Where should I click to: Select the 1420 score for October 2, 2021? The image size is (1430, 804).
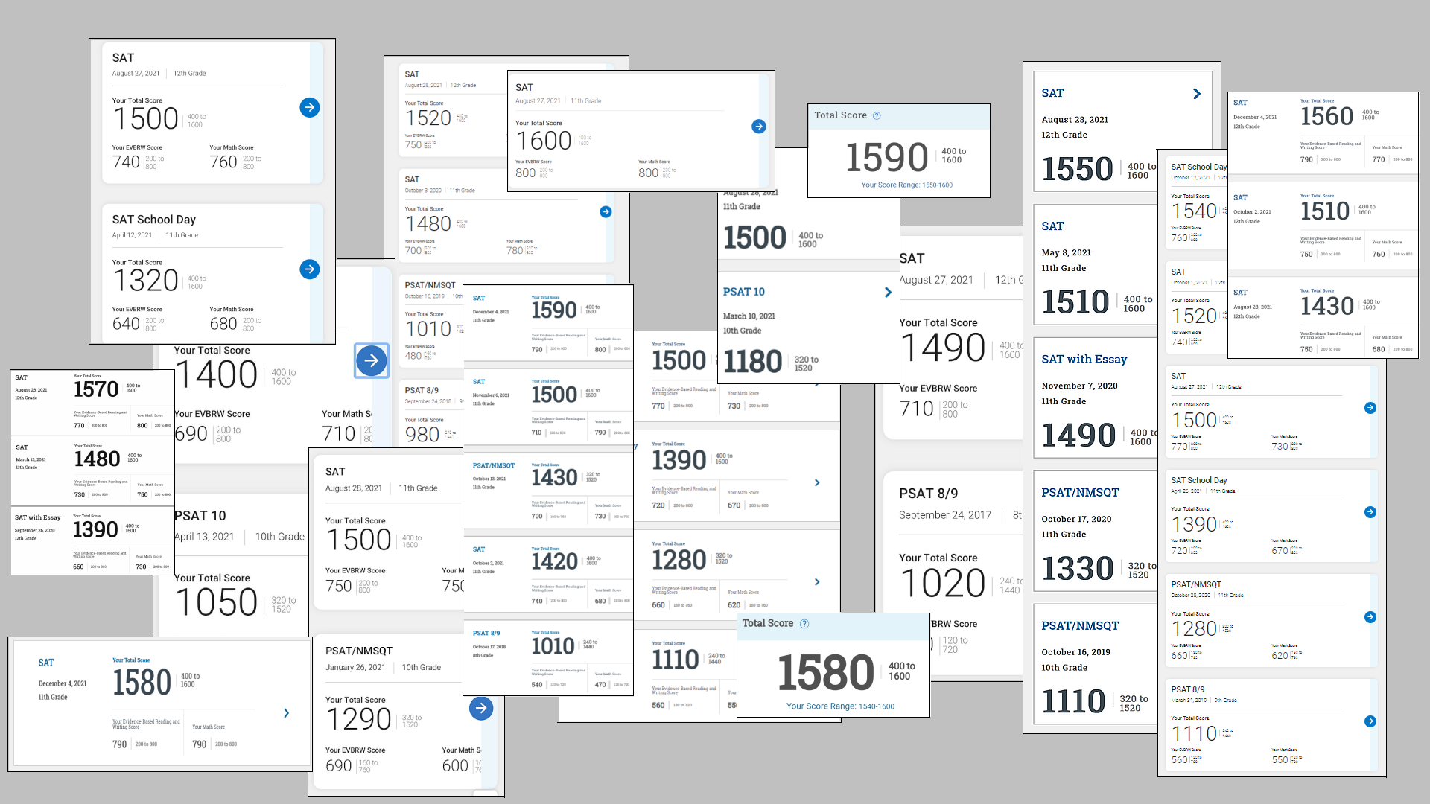tap(554, 561)
